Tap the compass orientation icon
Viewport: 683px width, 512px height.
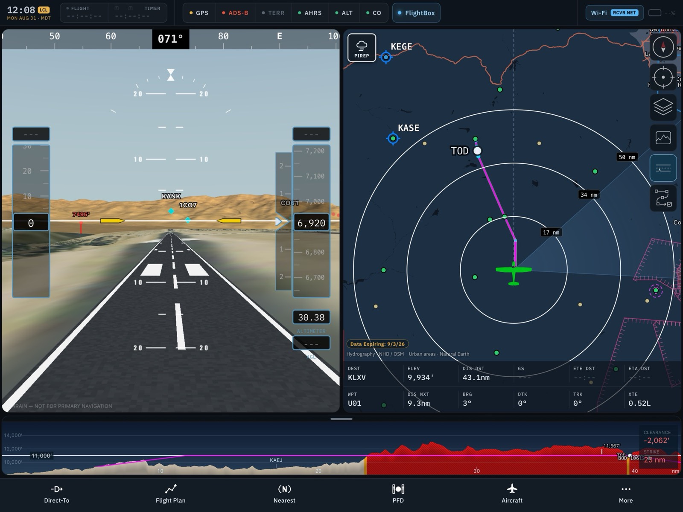point(663,47)
